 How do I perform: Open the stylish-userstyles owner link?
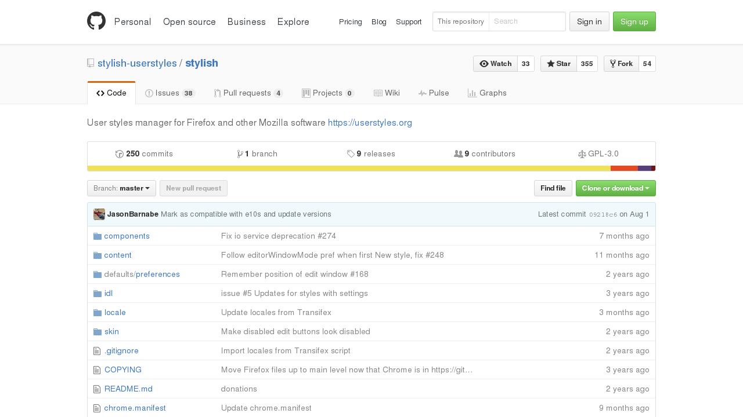[x=137, y=63]
